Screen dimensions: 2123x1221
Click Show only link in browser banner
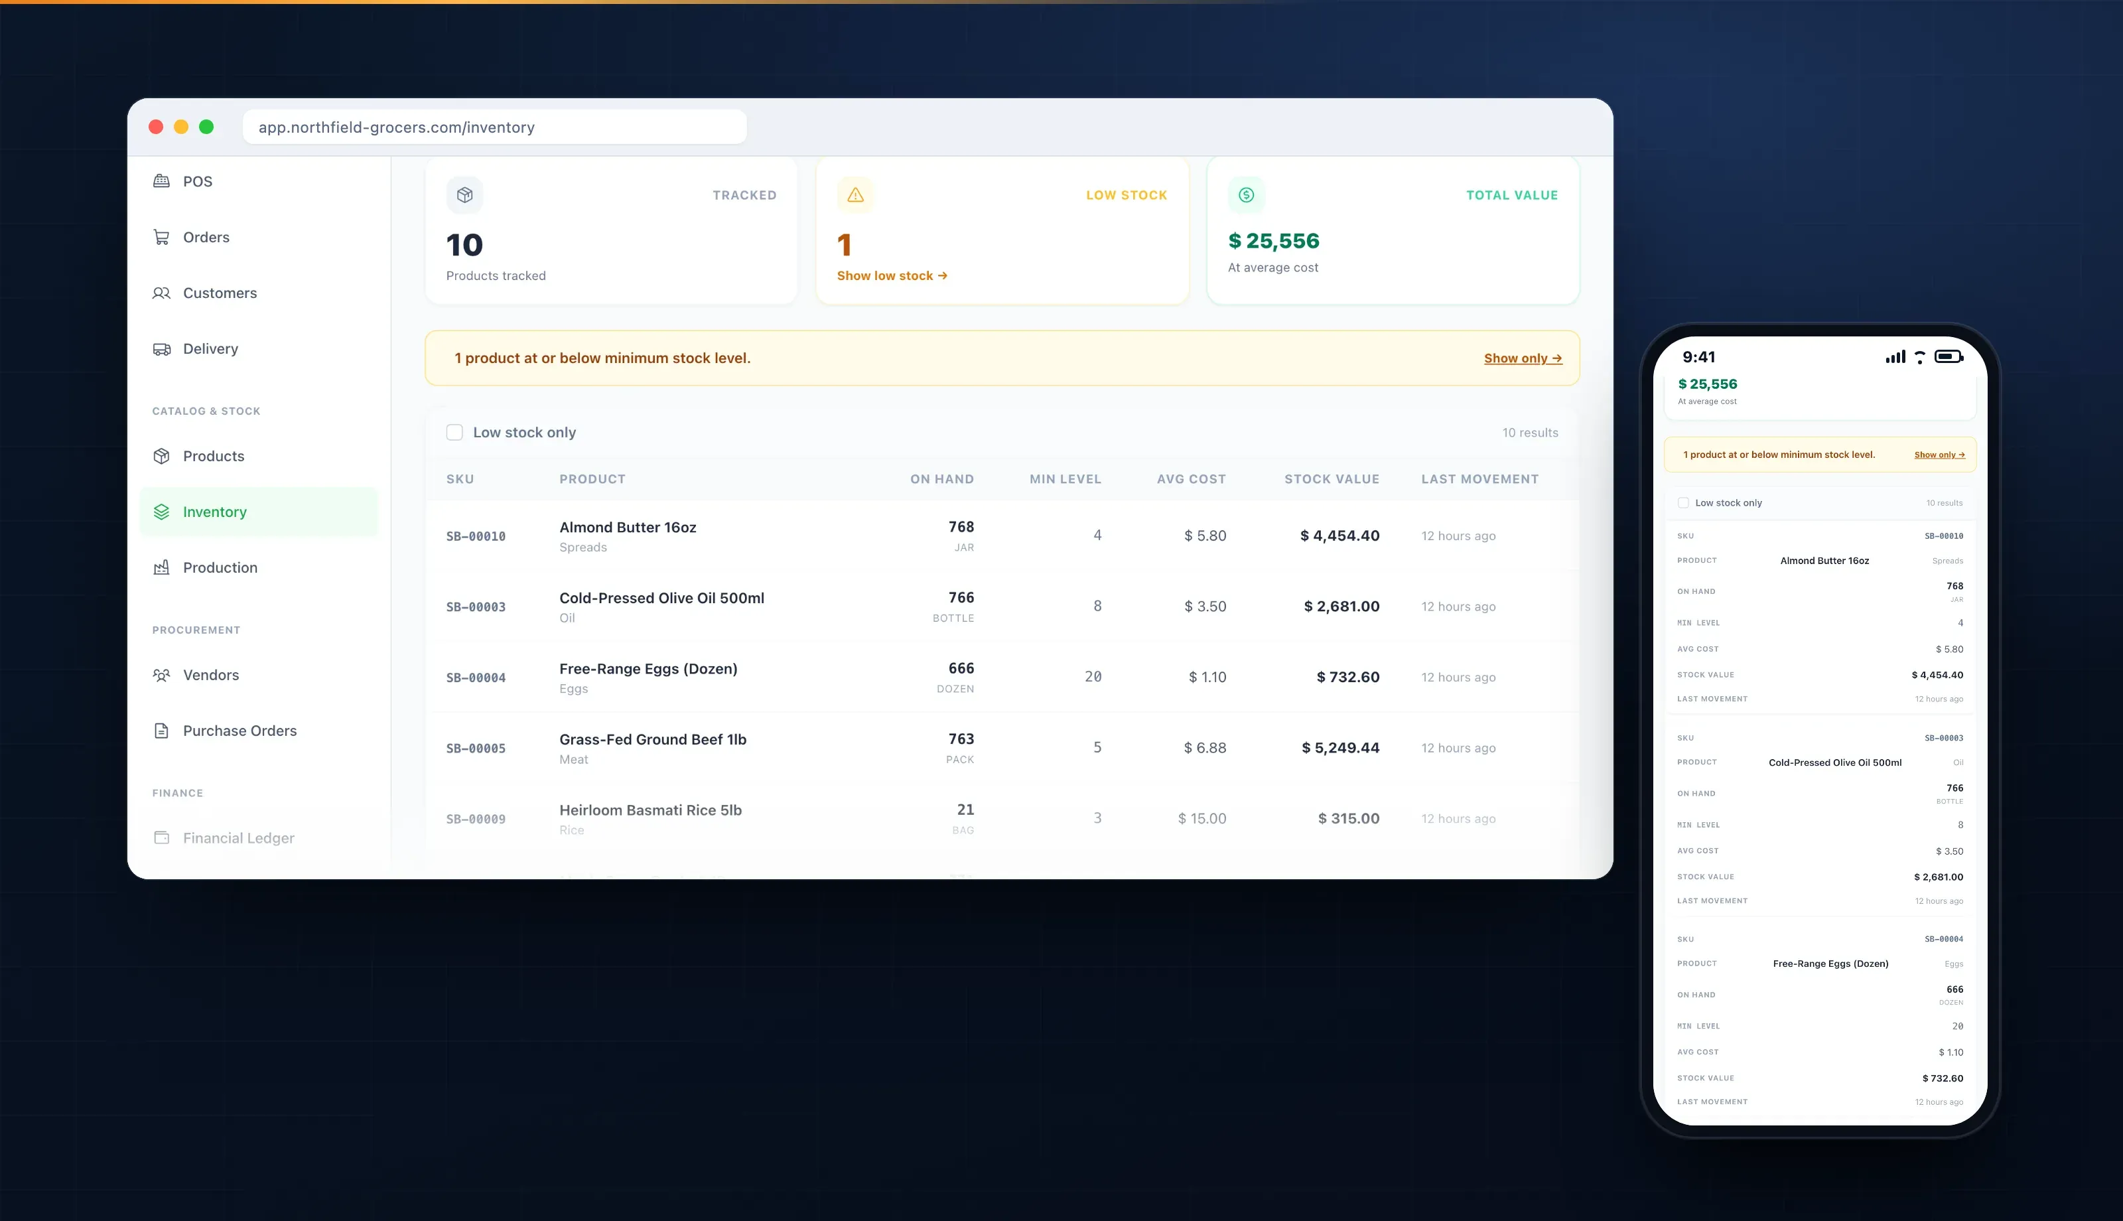point(1523,358)
